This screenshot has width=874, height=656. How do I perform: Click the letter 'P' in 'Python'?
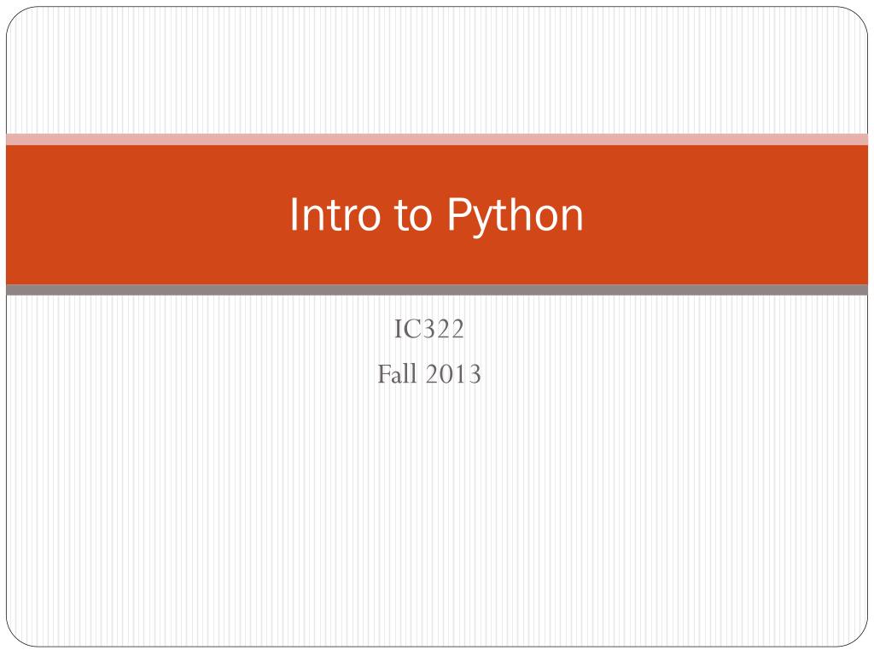(458, 214)
